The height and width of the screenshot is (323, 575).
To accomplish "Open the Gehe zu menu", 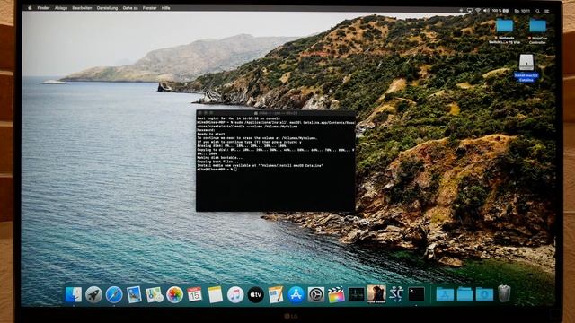I will (x=130, y=8).
